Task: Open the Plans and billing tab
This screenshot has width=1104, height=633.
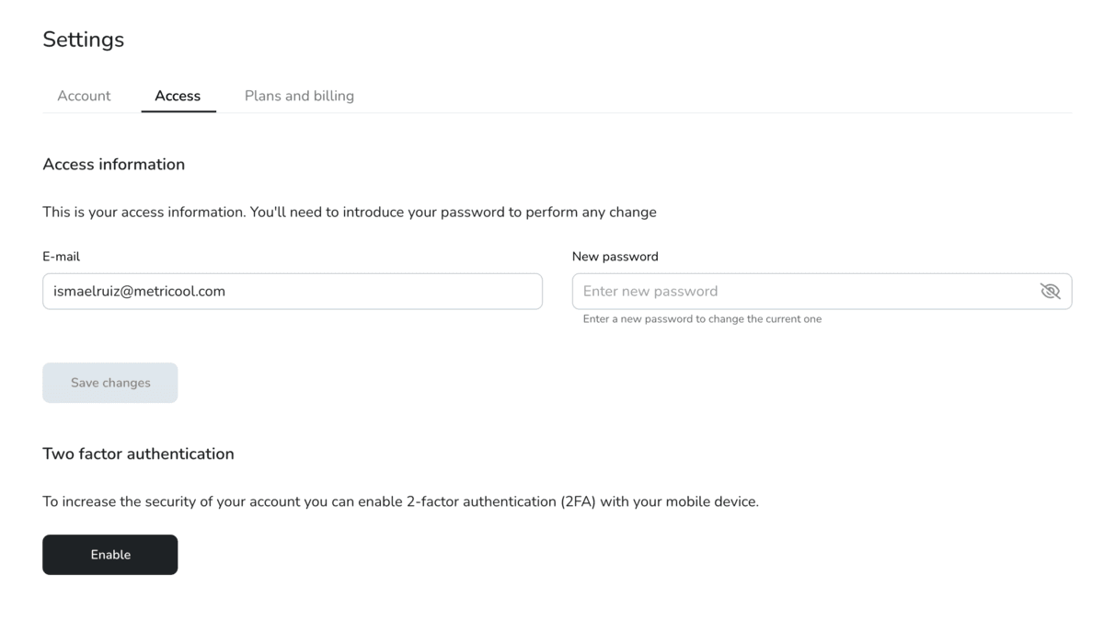Action: point(299,96)
